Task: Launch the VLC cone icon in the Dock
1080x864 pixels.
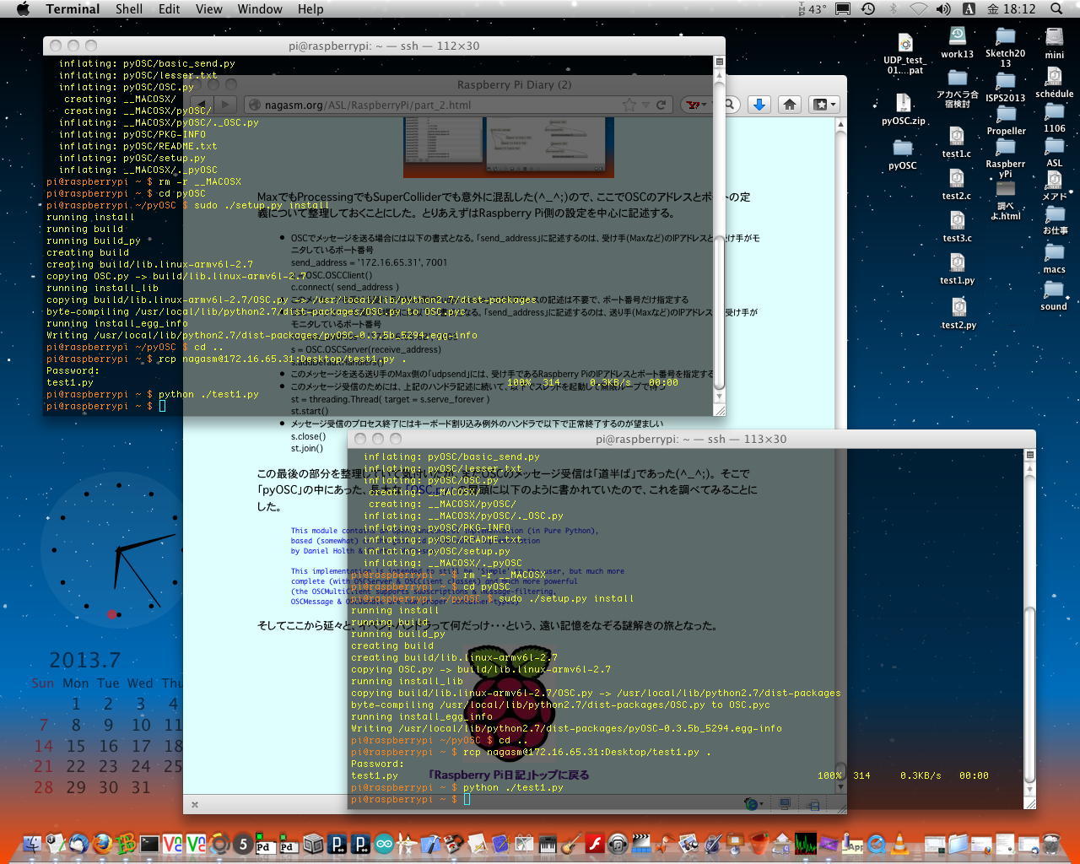Action: 900,843
